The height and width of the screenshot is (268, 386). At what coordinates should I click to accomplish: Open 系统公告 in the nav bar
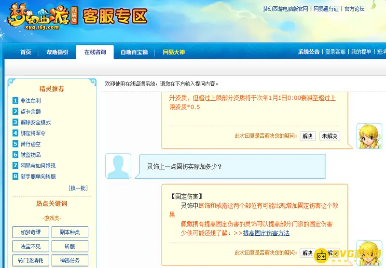coord(309,52)
